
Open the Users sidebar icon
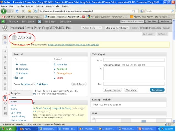(5, 103)
